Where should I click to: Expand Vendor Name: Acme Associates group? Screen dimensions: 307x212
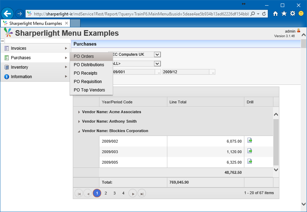click(79, 112)
